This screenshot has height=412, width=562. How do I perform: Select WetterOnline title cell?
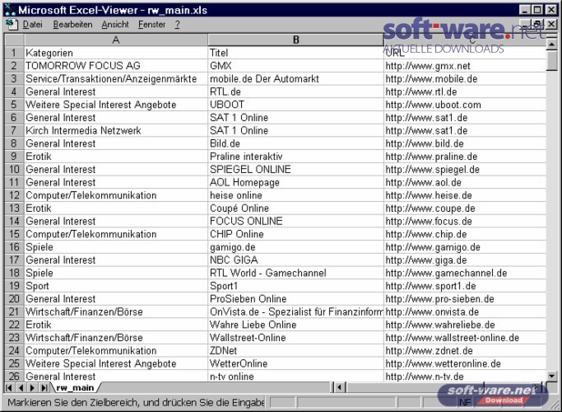point(295,363)
